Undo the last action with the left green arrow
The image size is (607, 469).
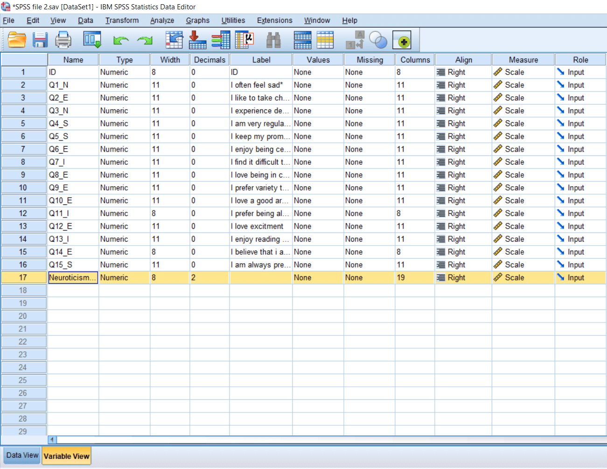pos(121,41)
